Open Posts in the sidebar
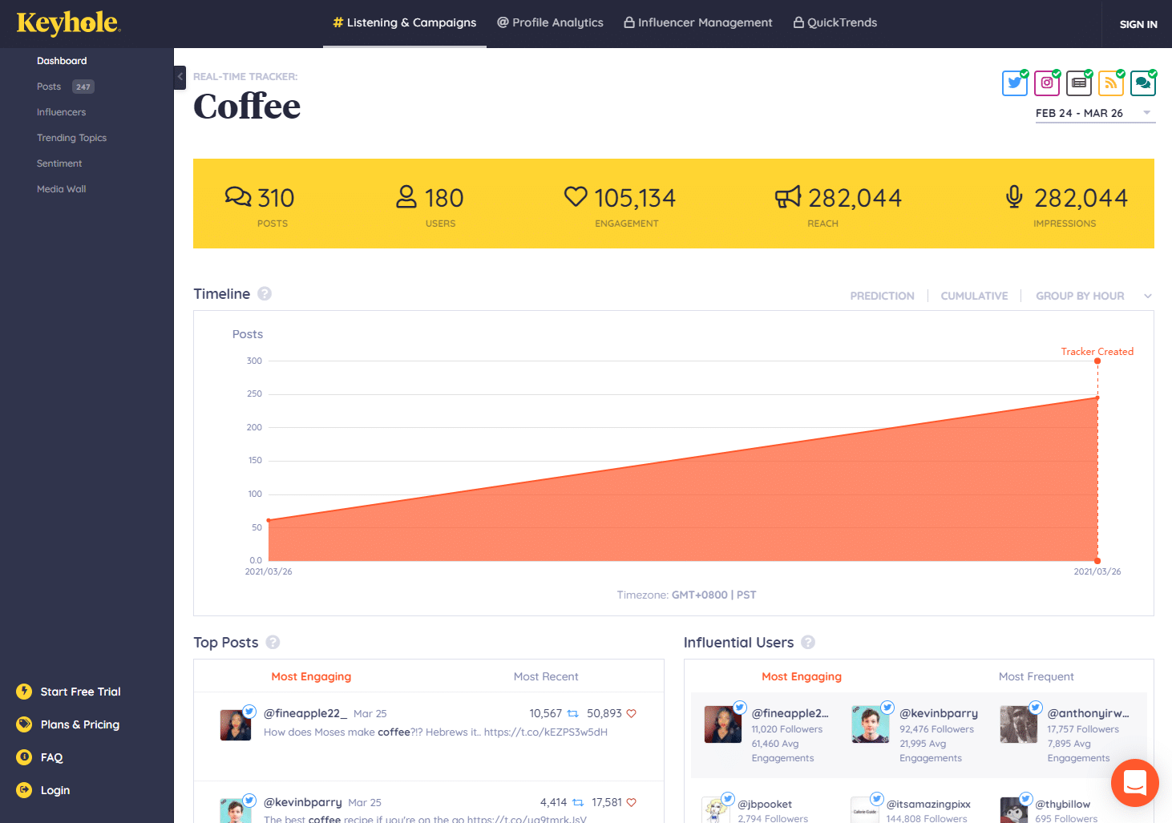Screen dimensions: 1172x823 pyautogui.click(x=49, y=87)
